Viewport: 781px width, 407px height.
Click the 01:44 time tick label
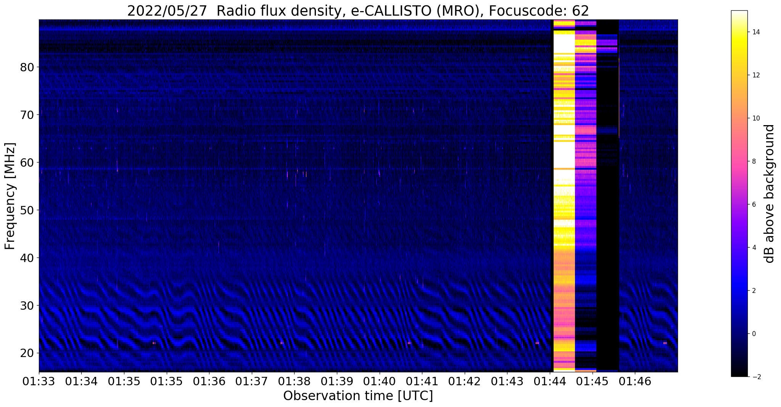(550, 381)
